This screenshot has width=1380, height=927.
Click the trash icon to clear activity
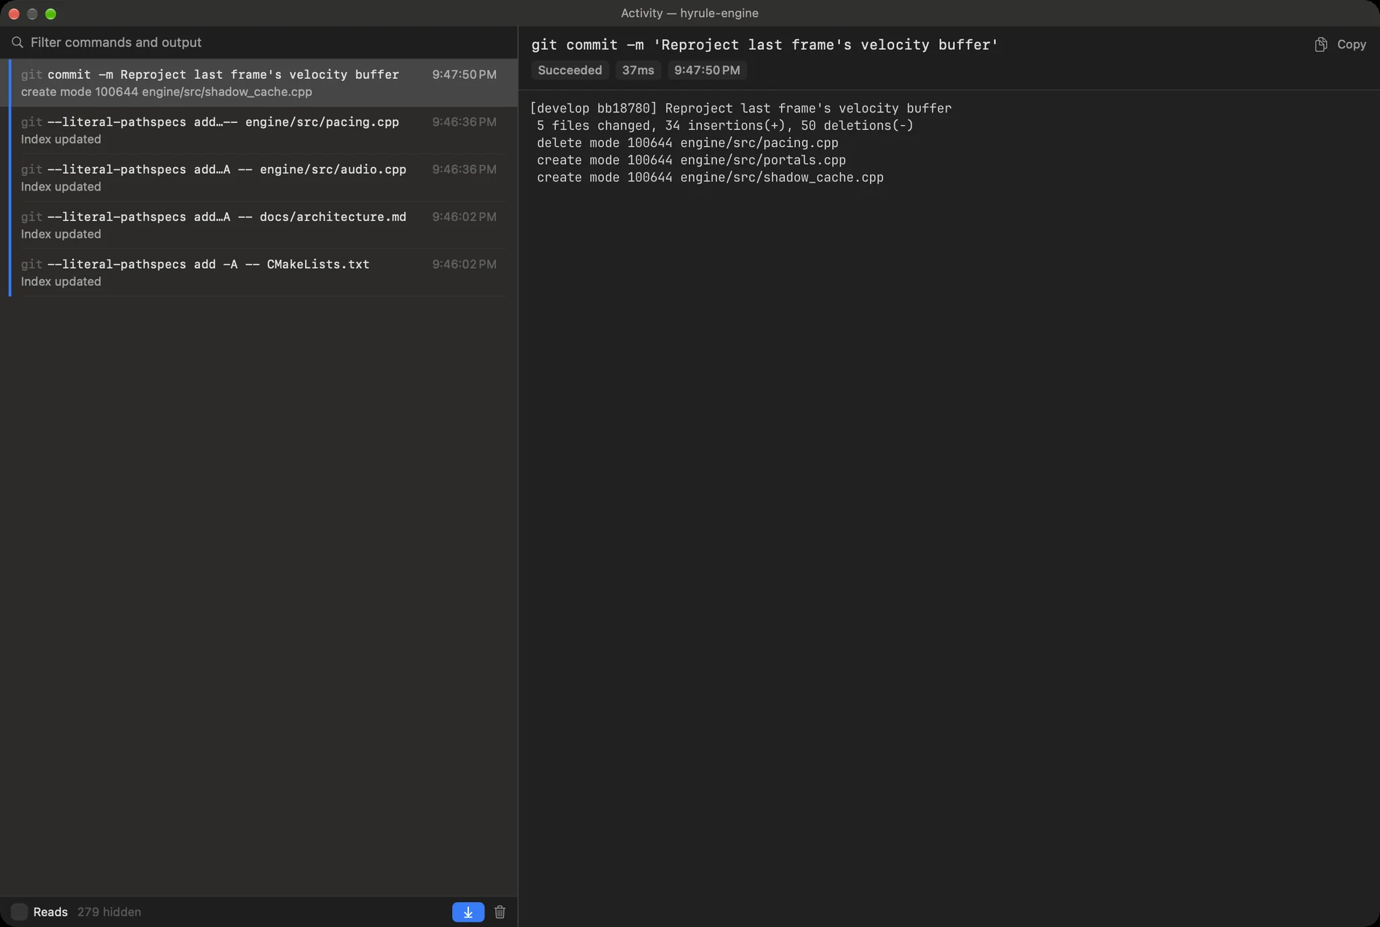[x=500, y=912]
